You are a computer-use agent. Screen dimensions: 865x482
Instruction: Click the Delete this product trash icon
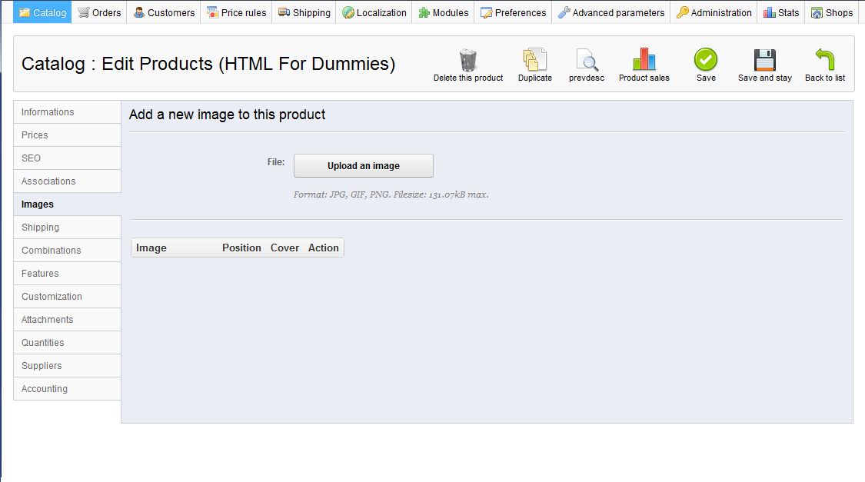tap(468, 60)
